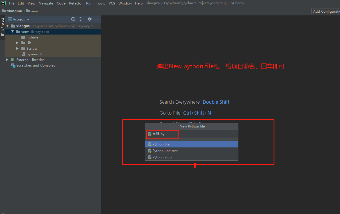
Task: Open the File menu
Action: coord(12,3)
